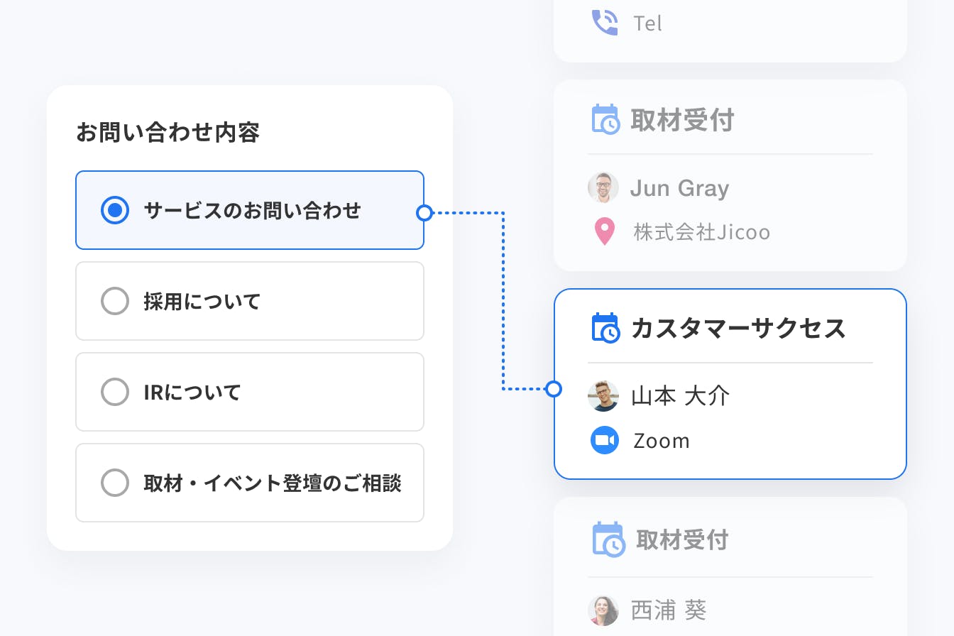Screen dimensions: 954x636
Task: Click calendar icon in Jun Gray's 取材受付 card
Action: [x=605, y=119]
